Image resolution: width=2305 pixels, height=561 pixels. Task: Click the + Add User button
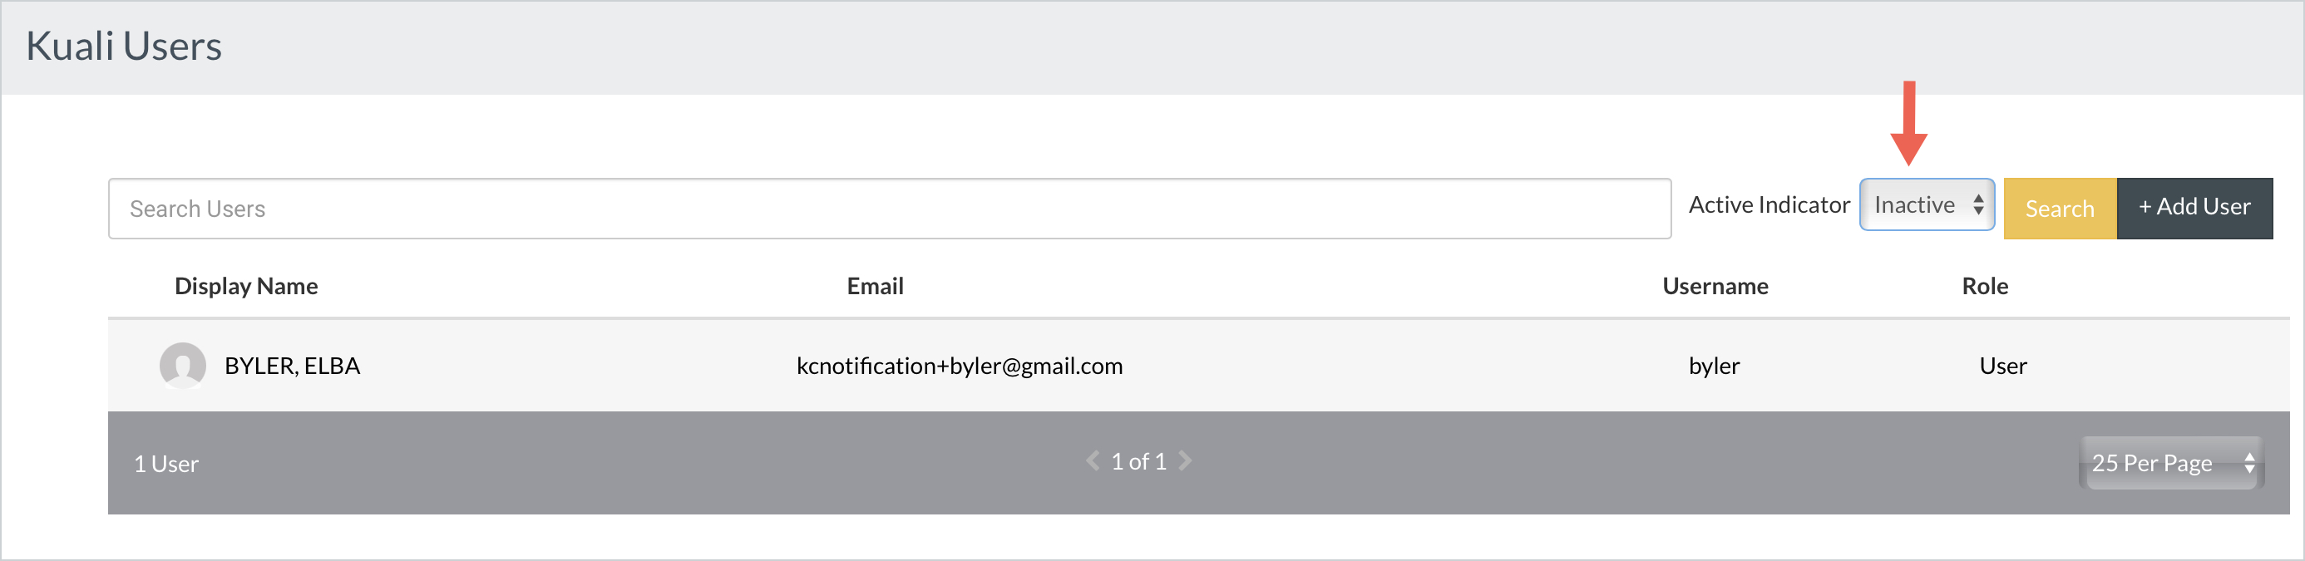click(x=2193, y=208)
